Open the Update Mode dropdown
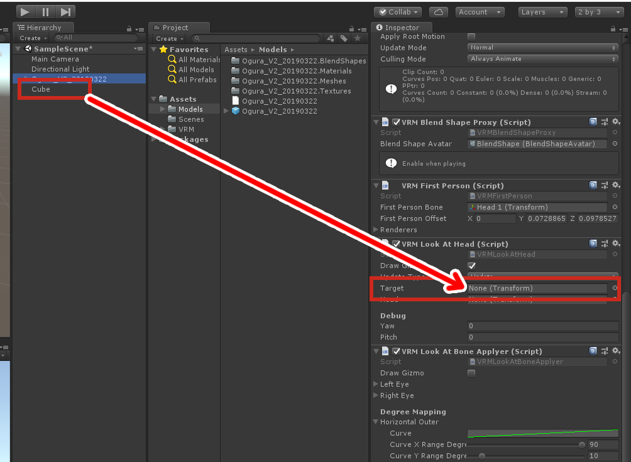Viewport: 631px width, 462px height. [542, 48]
